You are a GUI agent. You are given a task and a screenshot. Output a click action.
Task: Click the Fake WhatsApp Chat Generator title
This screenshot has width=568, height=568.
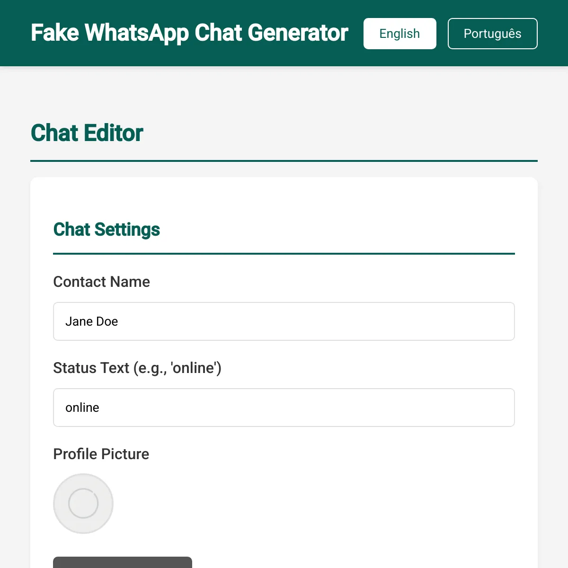click(x=189, y=33)
